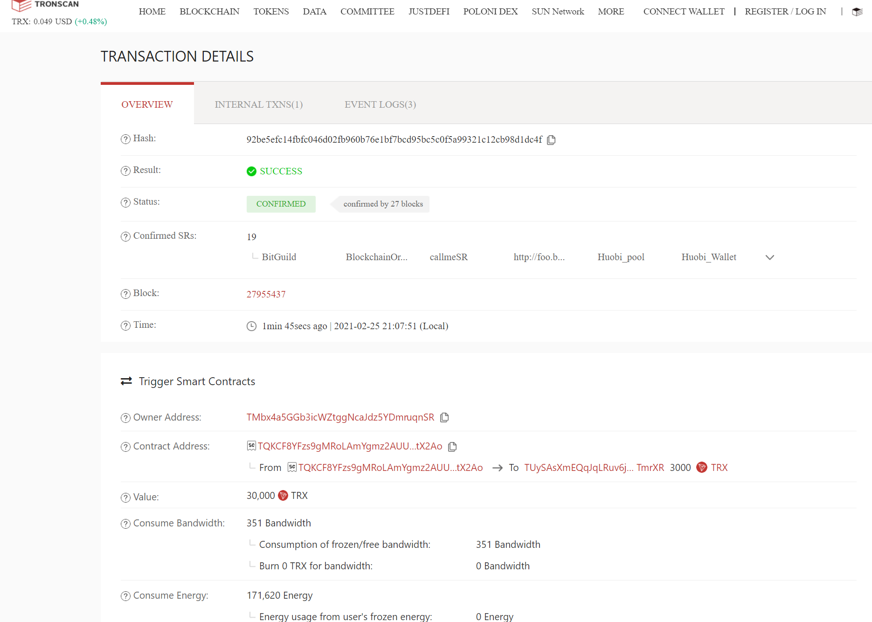Open owner address TMbx4a5GGb3icWZtggNcaJdz5YDmruqnSR
Viewport: 872px width, 622px height.
pos(340,417)
